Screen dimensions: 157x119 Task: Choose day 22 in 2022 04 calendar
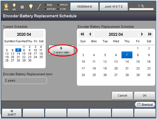(138, 68)
